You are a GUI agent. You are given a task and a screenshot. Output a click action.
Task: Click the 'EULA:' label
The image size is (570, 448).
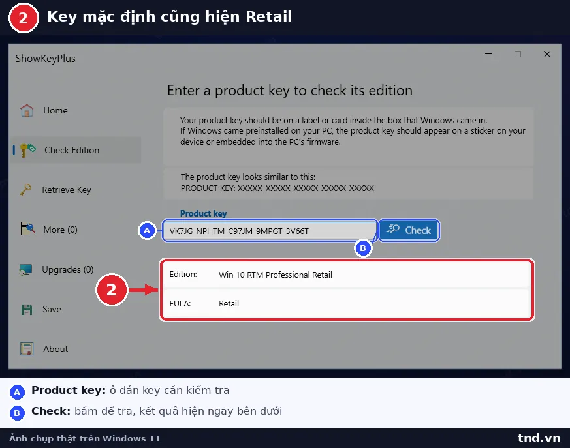(180, 303)
